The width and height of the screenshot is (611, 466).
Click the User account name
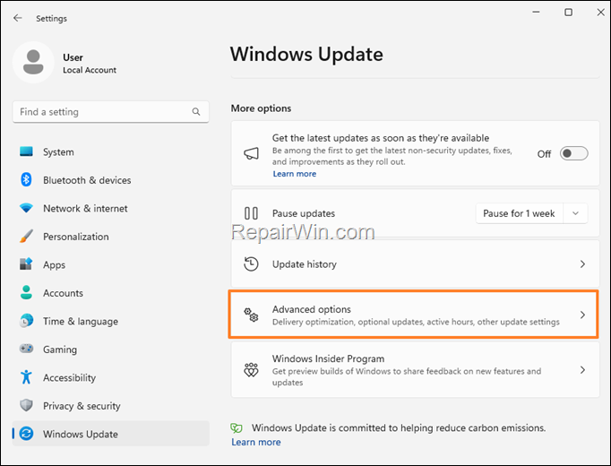[x=73, y=57]
